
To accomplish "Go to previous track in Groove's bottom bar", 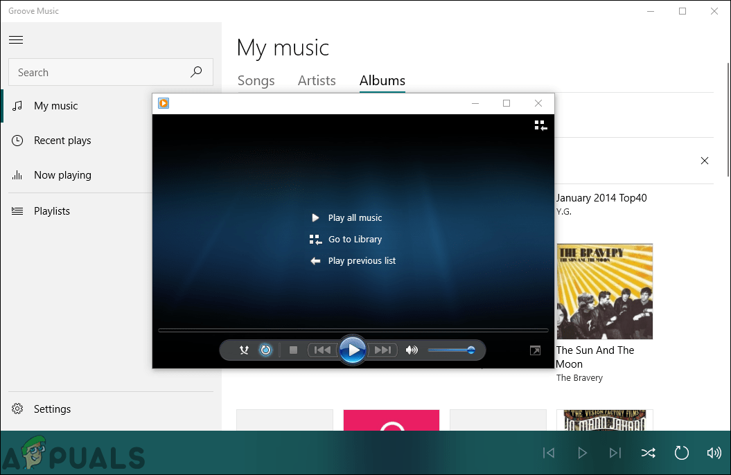I will point(548,452).
